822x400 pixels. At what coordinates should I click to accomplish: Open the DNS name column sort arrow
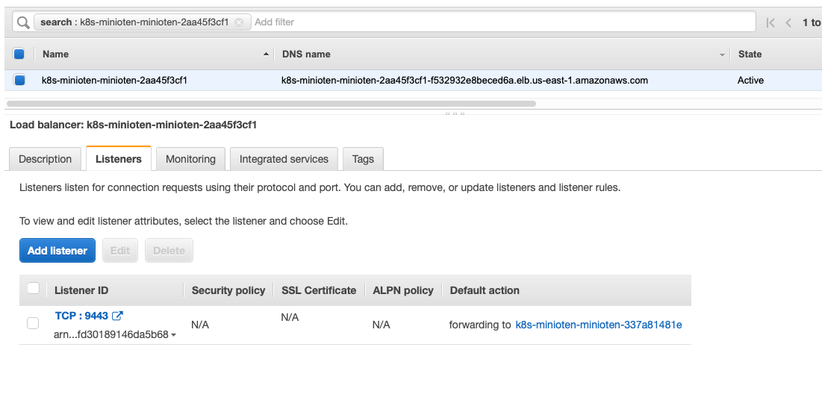[x=722, y=54]
